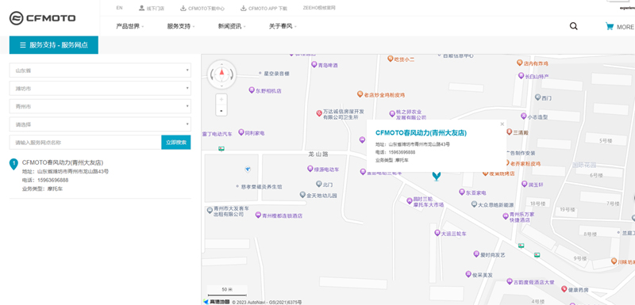Click the numbered pin 1 result marker

pos(13,164)
